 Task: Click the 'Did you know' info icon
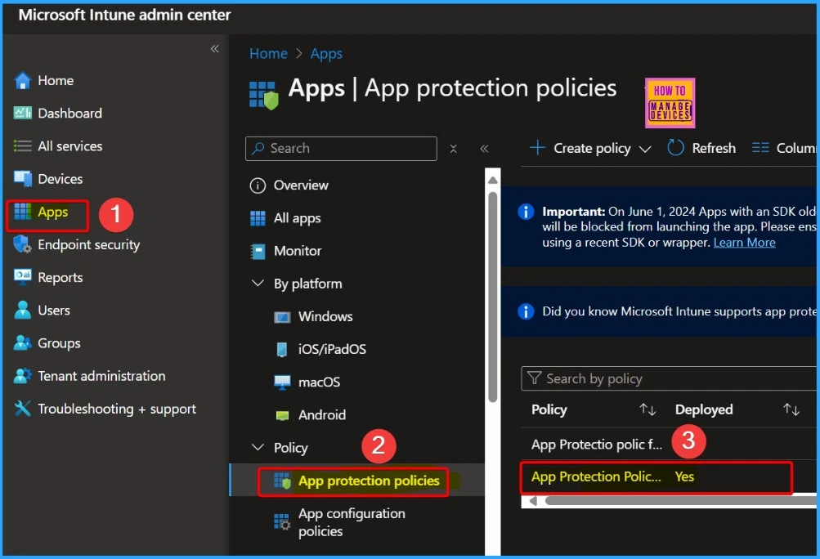pos(526,311)
